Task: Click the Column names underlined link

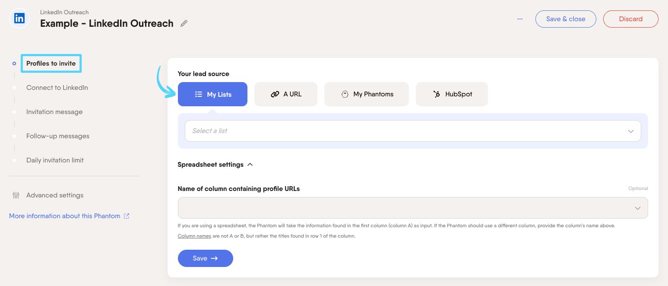Action: pos(194,236)
